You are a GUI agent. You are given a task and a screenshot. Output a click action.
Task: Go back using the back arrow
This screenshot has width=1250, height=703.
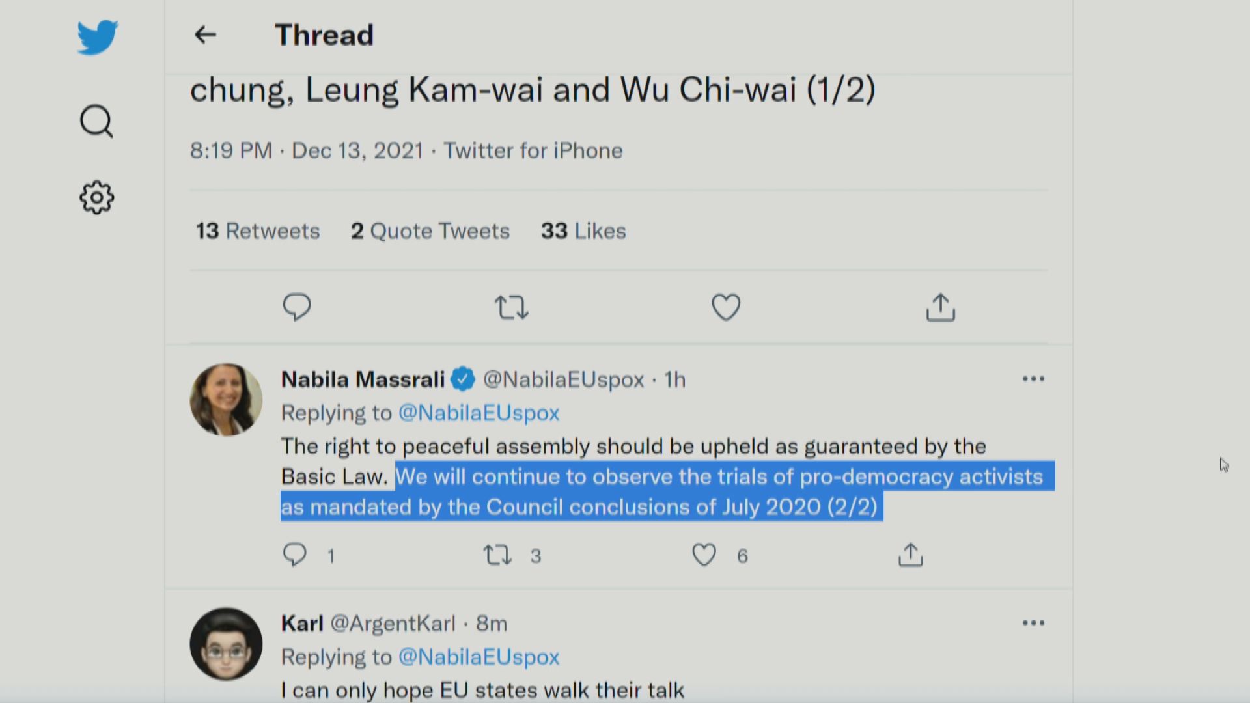click(205, 35)
